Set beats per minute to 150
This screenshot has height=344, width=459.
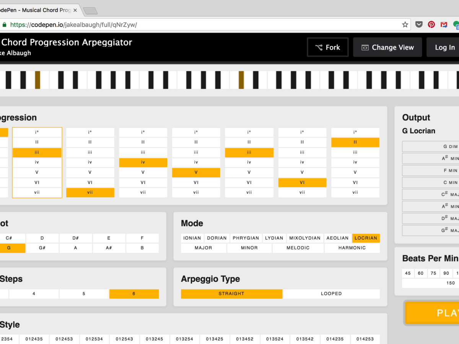click(451, 283)
